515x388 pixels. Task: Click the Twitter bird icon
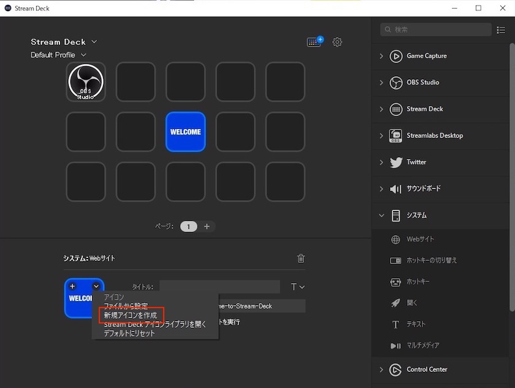tap(396, 162)
